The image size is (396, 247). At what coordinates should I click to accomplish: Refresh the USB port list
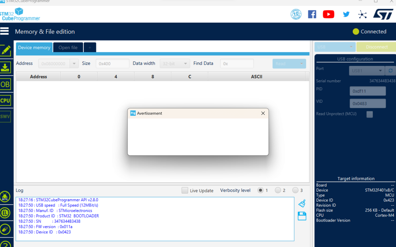(x=390, y=71)
